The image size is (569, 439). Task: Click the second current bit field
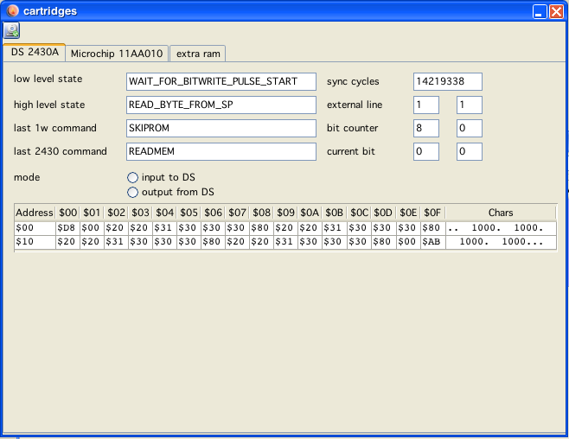coord(469,151)
